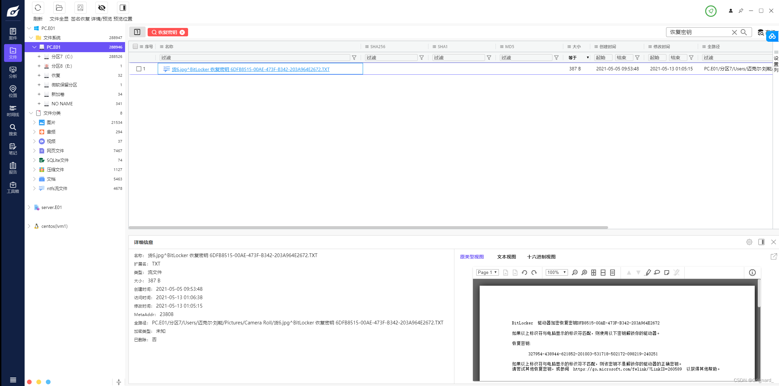The width and height of the screenshot is (779, 386).
Task: Open the 笔记 sidebar section
Action: tap(13, 149)
